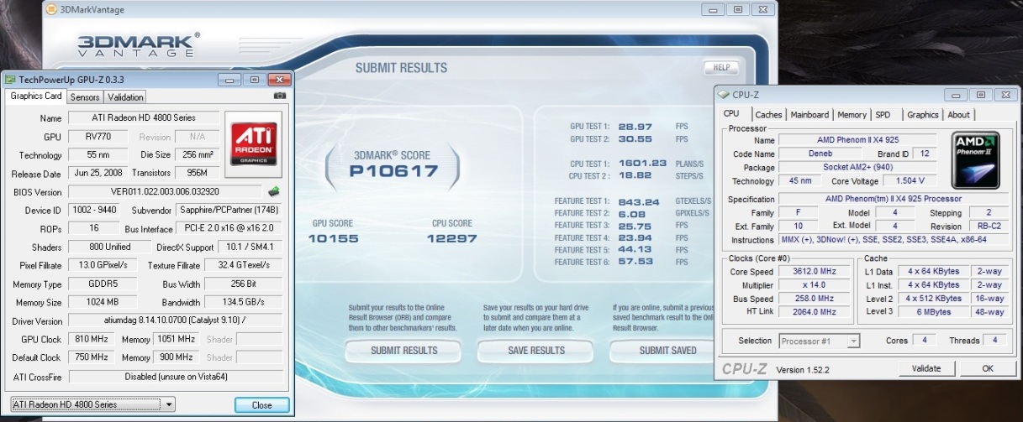The width and height of the screenshot is (1023, 422).
Task: Click the GPU-Z screenshot camera icon
Action: pos(279,96)
